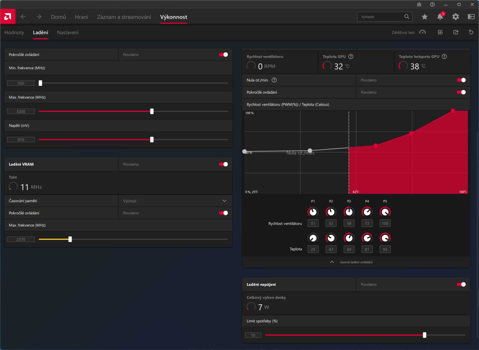Click the search magnifier icon
This screenshot has height=350, width=479.
pos(407,17)
